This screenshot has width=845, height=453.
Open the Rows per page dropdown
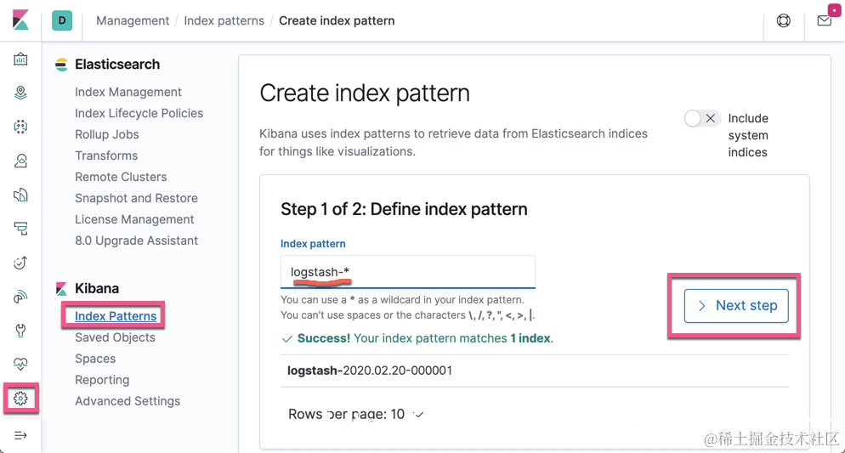[x=355, y=415]
